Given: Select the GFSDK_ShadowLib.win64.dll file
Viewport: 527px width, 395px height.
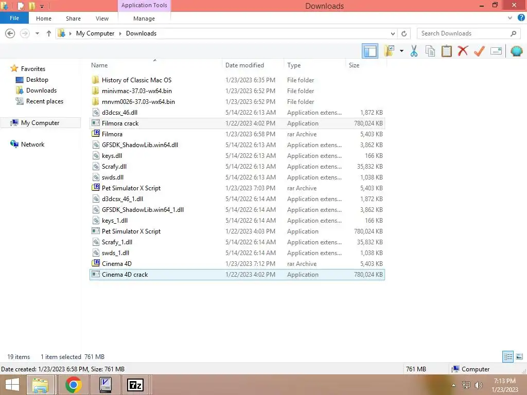Looking at the screenshot, I should (237, 145).
